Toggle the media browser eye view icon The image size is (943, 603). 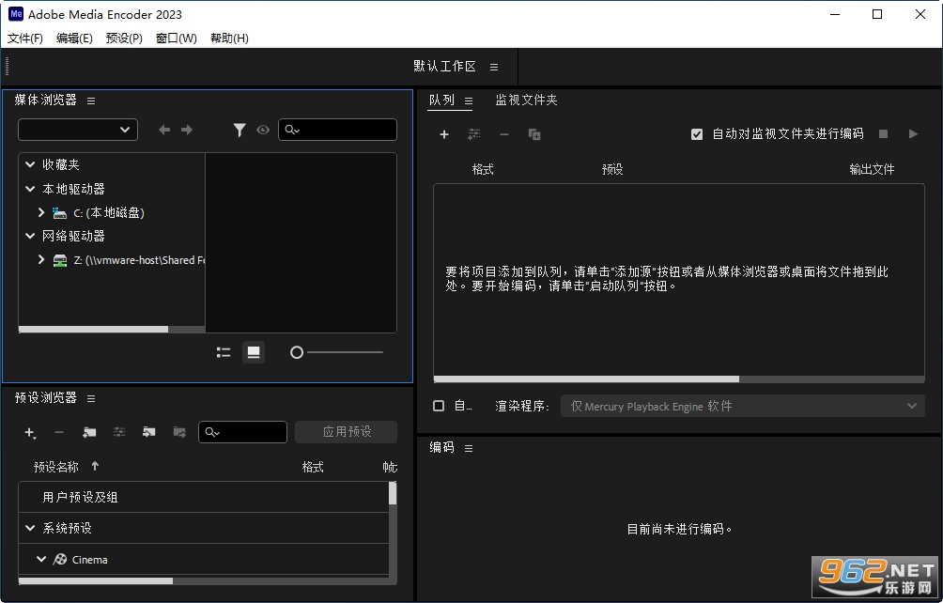click(x=263, y=130)
